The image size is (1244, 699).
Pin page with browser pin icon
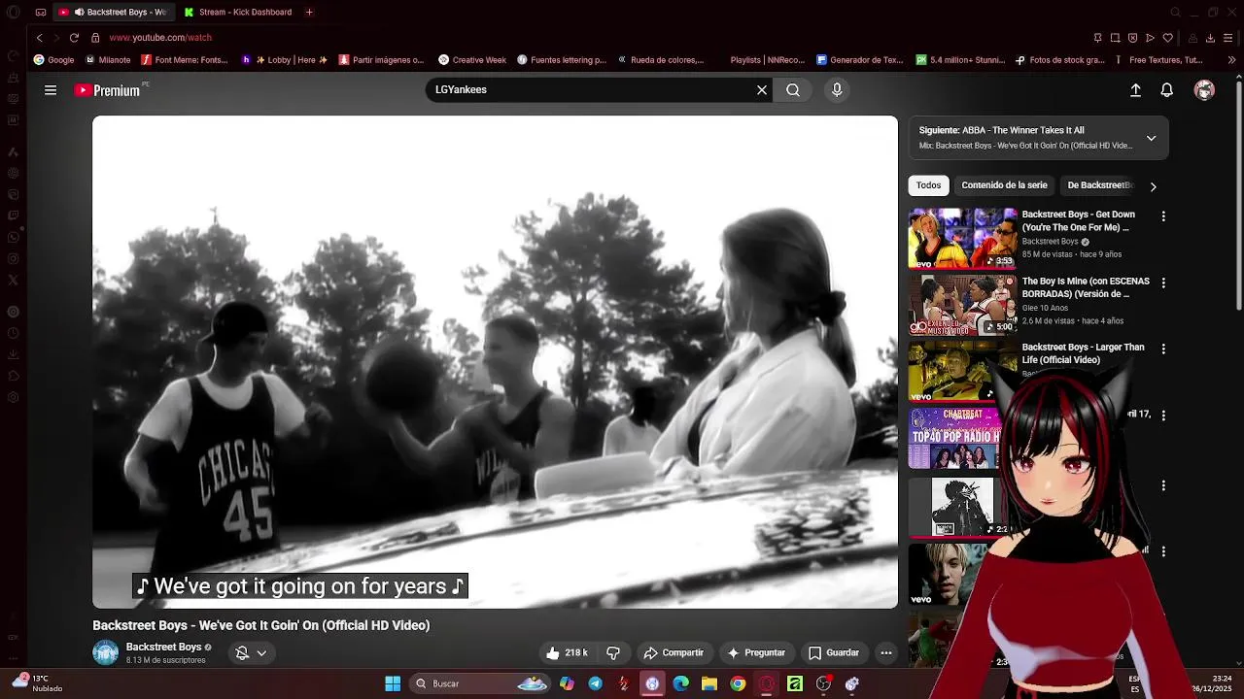[x=1098, y=38]
